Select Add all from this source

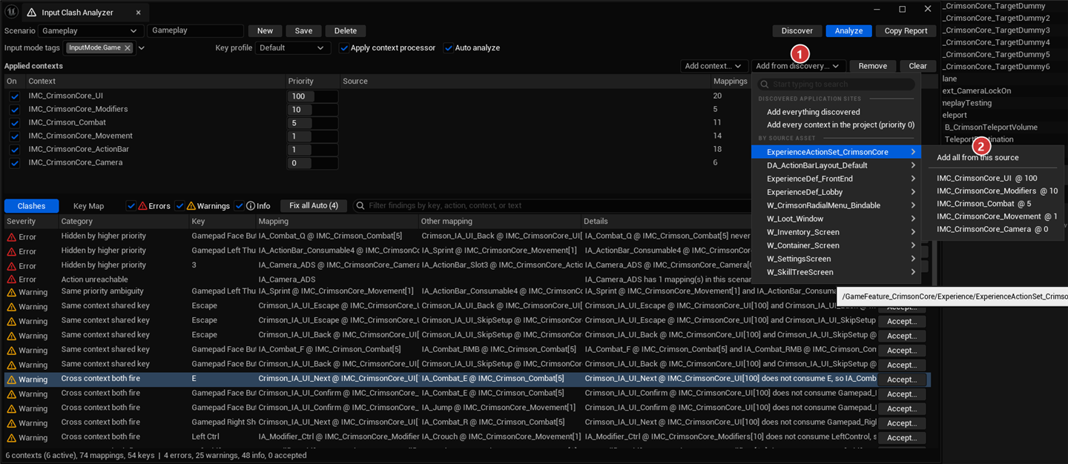[x=978, y=158]
